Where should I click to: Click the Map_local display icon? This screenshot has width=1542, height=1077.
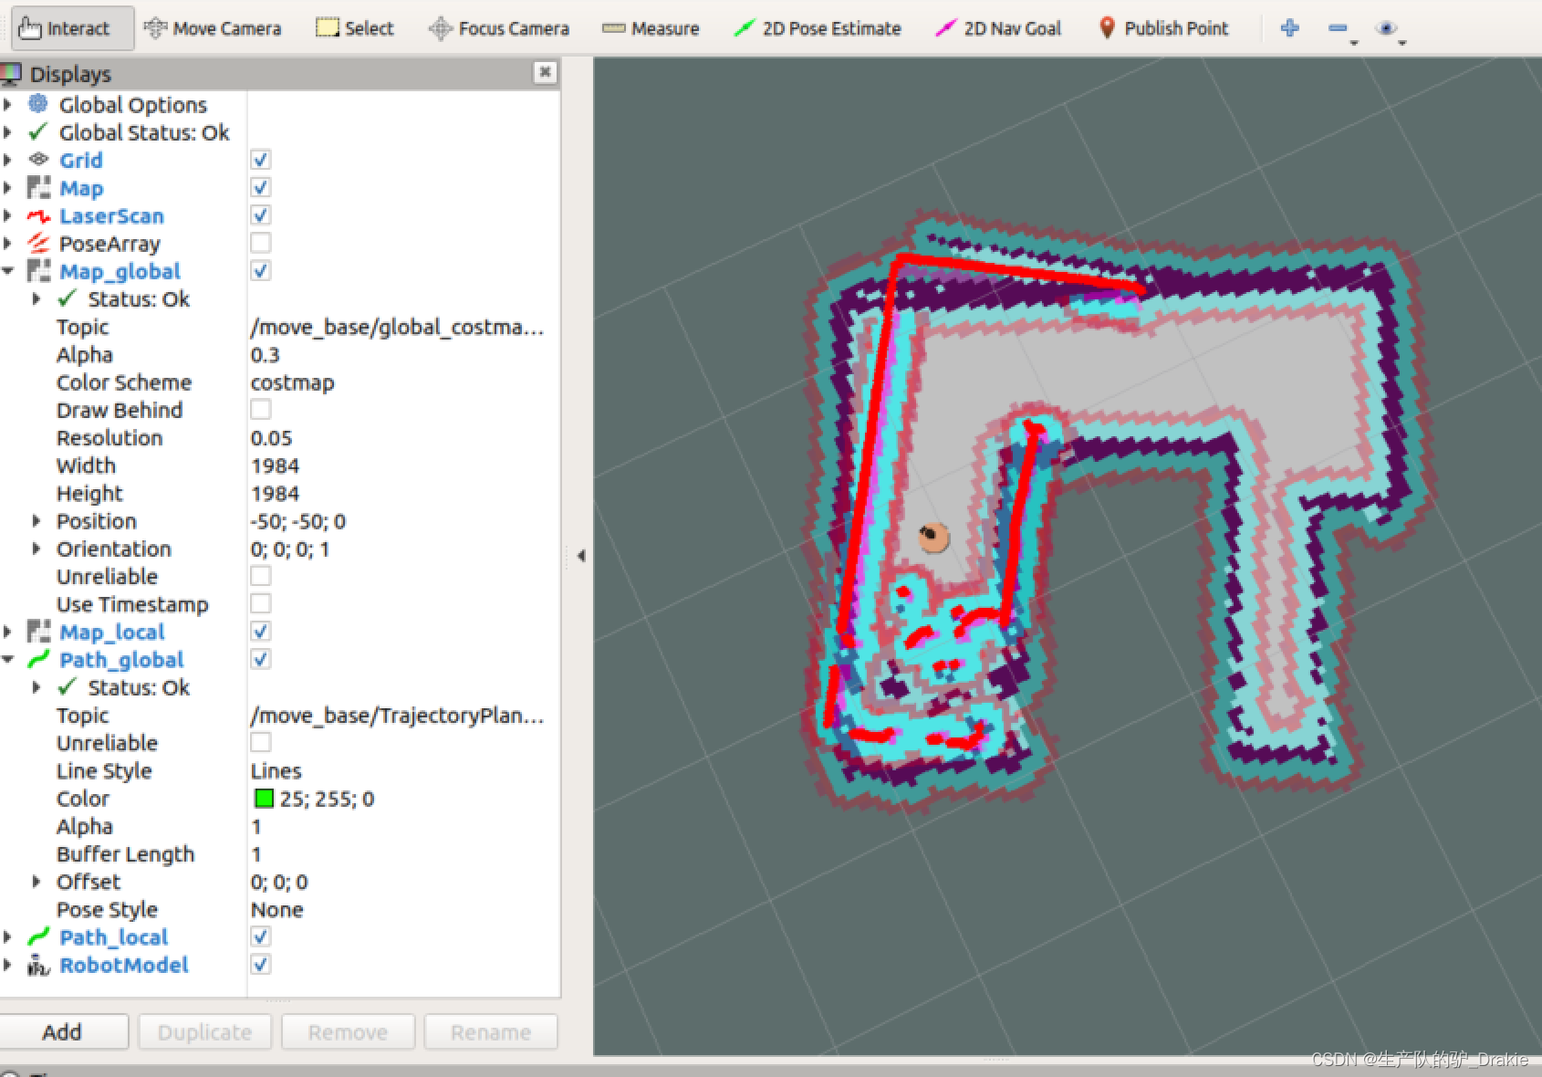click(37, 632)
